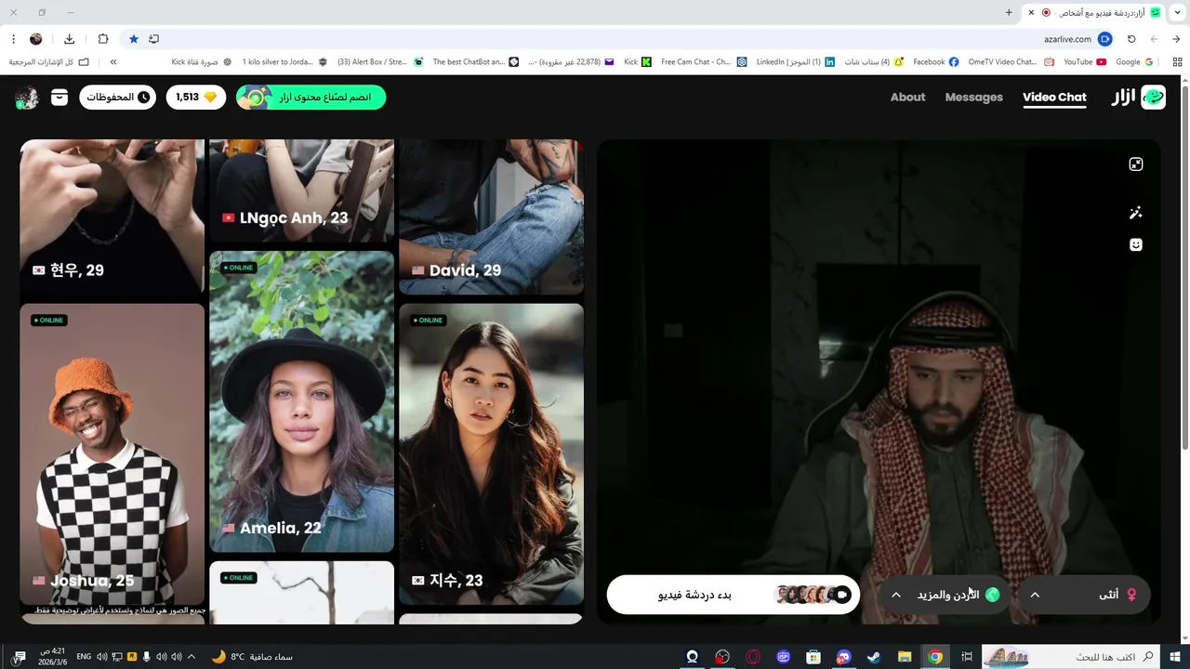Open the fullscreen expand icon on video
The width and height of the screenshot is (1190, 669).
1135,164
